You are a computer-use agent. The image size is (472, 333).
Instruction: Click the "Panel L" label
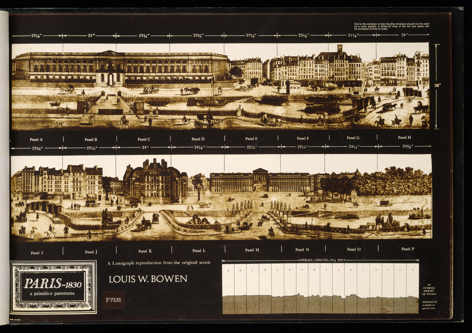[199, 250]
